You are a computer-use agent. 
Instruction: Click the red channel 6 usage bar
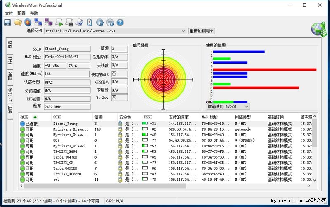click(265, 70)
